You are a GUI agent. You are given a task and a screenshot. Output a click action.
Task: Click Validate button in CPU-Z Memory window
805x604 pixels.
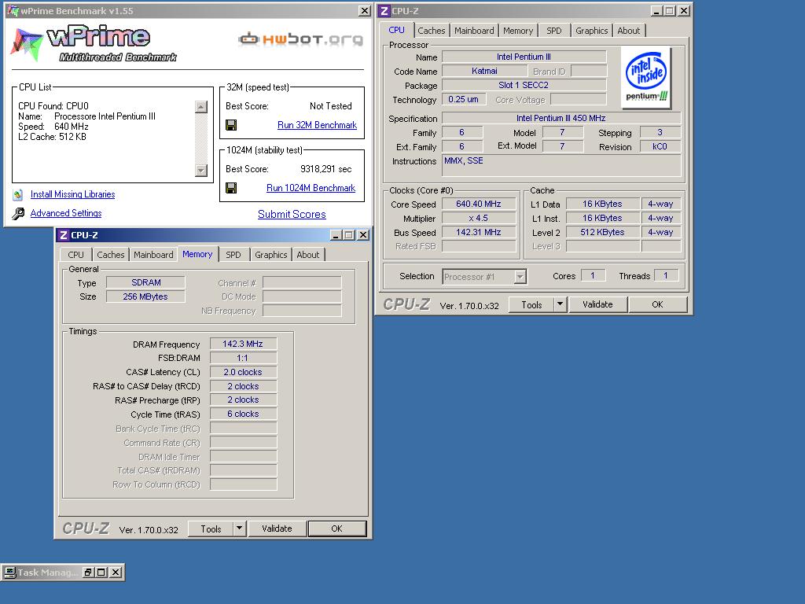pyautogui.click(x=278, y=528)
